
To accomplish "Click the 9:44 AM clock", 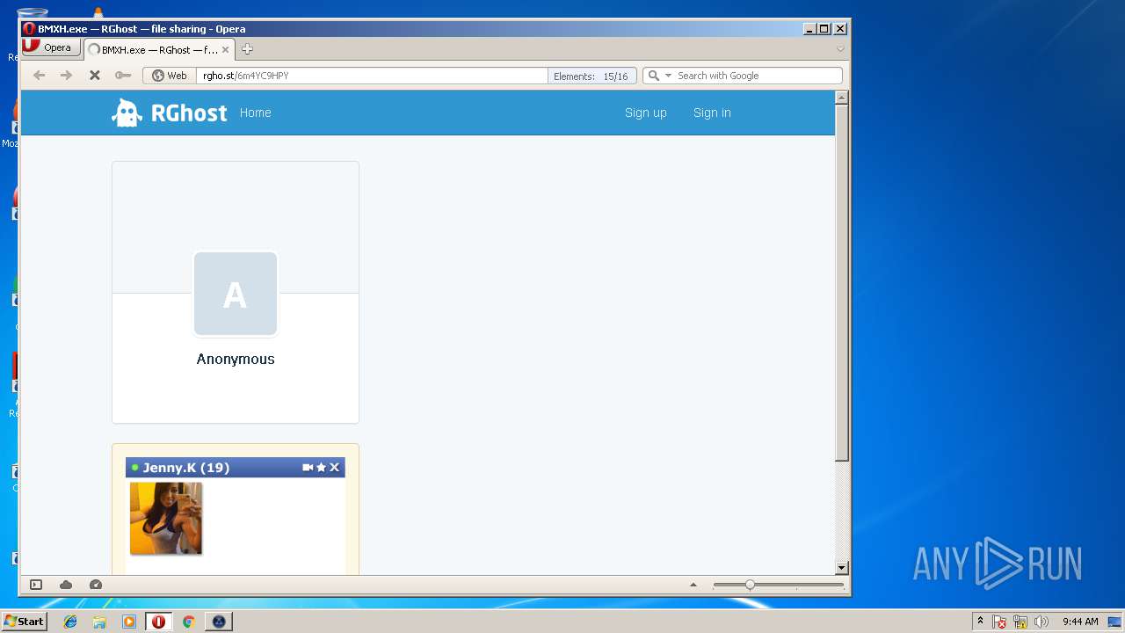I will click(1080, 622).
